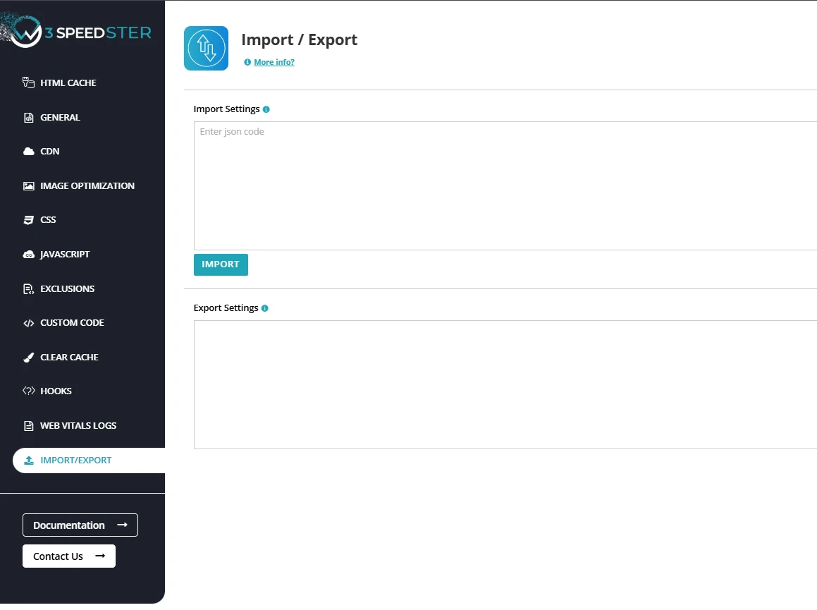This screenshot has height=610, width=817.
Task: Click the Clear Cache brush icon
Action: pos(28,358)
